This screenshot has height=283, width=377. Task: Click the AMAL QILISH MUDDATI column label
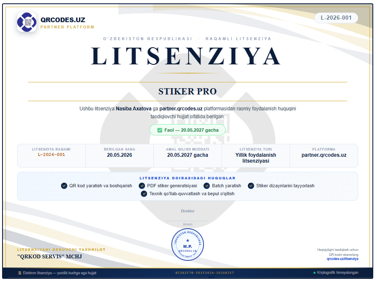(x=188, y=149)
